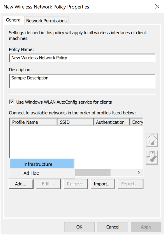Select the General tab
The width and height of the screenshot is (164, 235).
[14, 20]
